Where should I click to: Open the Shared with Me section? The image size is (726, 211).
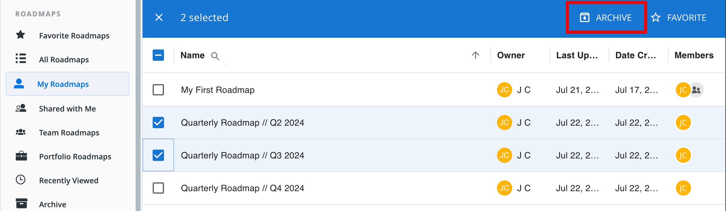coord(67,108)
